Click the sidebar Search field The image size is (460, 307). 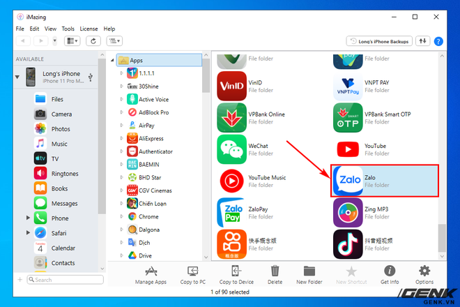click(65, 280)
